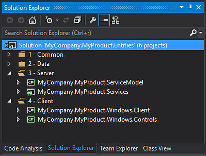Click the Pending Changes Filter clock icon
The width and height of the screenshot is (206, 156).
(x=49, y=20)
